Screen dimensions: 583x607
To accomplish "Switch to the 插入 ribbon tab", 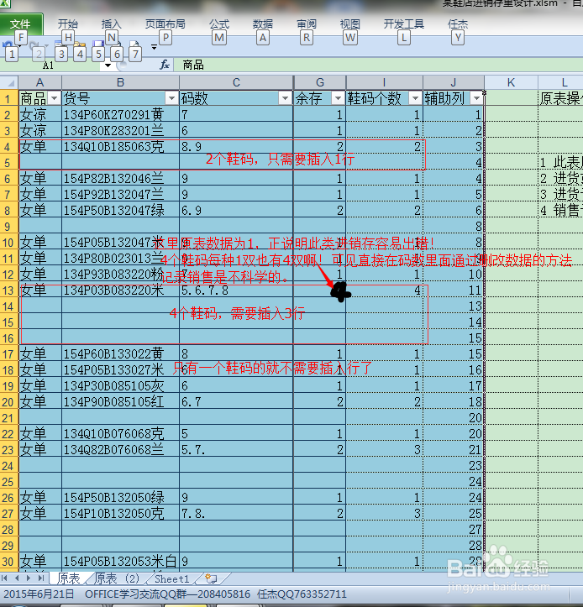I will [112, 24].
